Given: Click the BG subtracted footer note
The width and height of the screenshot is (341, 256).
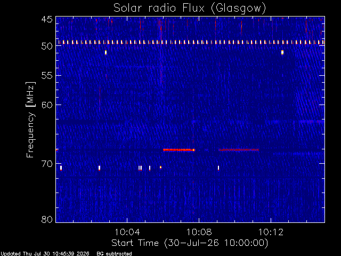Looking at the screenshot, I should [x=114, y=254].
